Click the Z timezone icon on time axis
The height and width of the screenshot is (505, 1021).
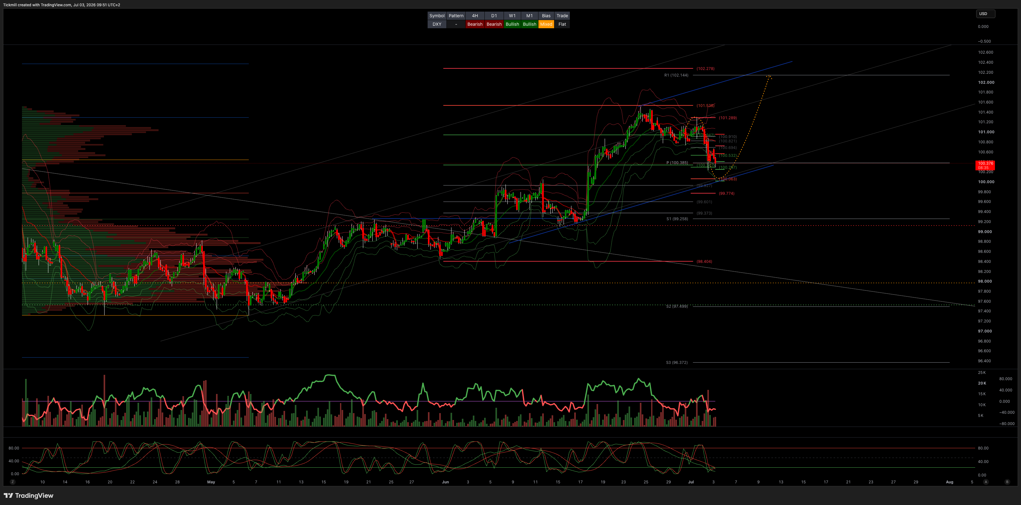coord(13,482)
